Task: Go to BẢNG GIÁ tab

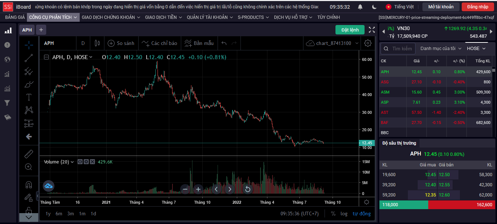Action: (15, 17)
